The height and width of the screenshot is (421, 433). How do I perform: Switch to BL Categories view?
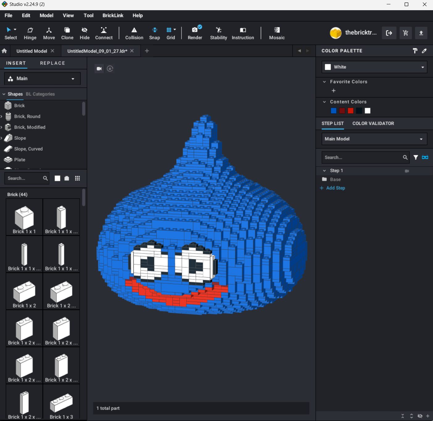point(40,94)
